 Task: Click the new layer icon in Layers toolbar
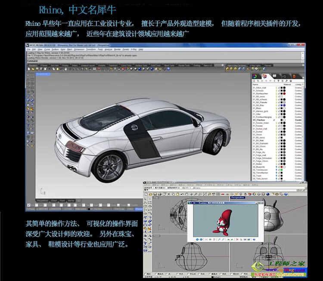pos(255,82)
